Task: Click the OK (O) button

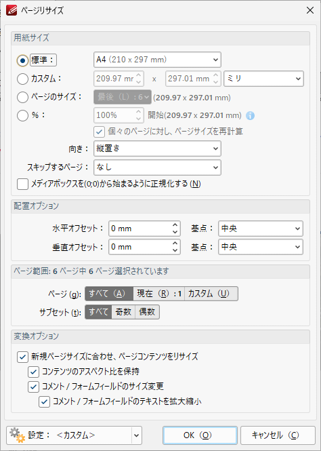Action: (200, 435)
